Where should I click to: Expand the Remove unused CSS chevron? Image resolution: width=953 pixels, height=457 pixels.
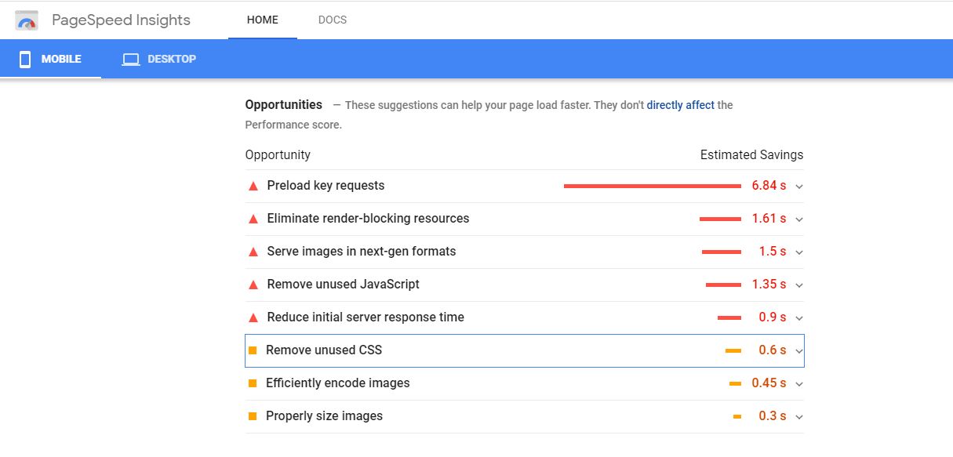pyautogui.click(x=799, y=351)
